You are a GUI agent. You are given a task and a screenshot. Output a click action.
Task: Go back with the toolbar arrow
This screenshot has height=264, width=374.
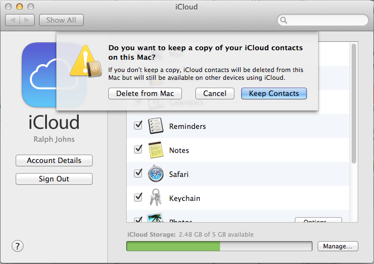click(13, 20)
